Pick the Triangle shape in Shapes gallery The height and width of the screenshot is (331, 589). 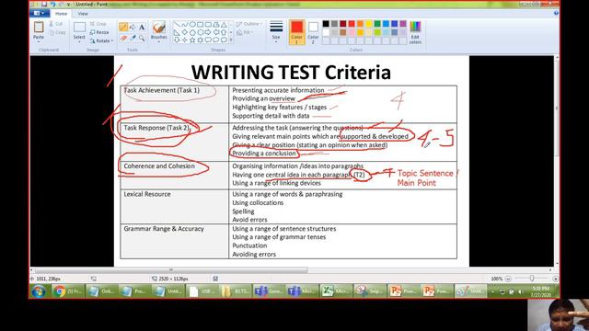(x=224, y=25)
